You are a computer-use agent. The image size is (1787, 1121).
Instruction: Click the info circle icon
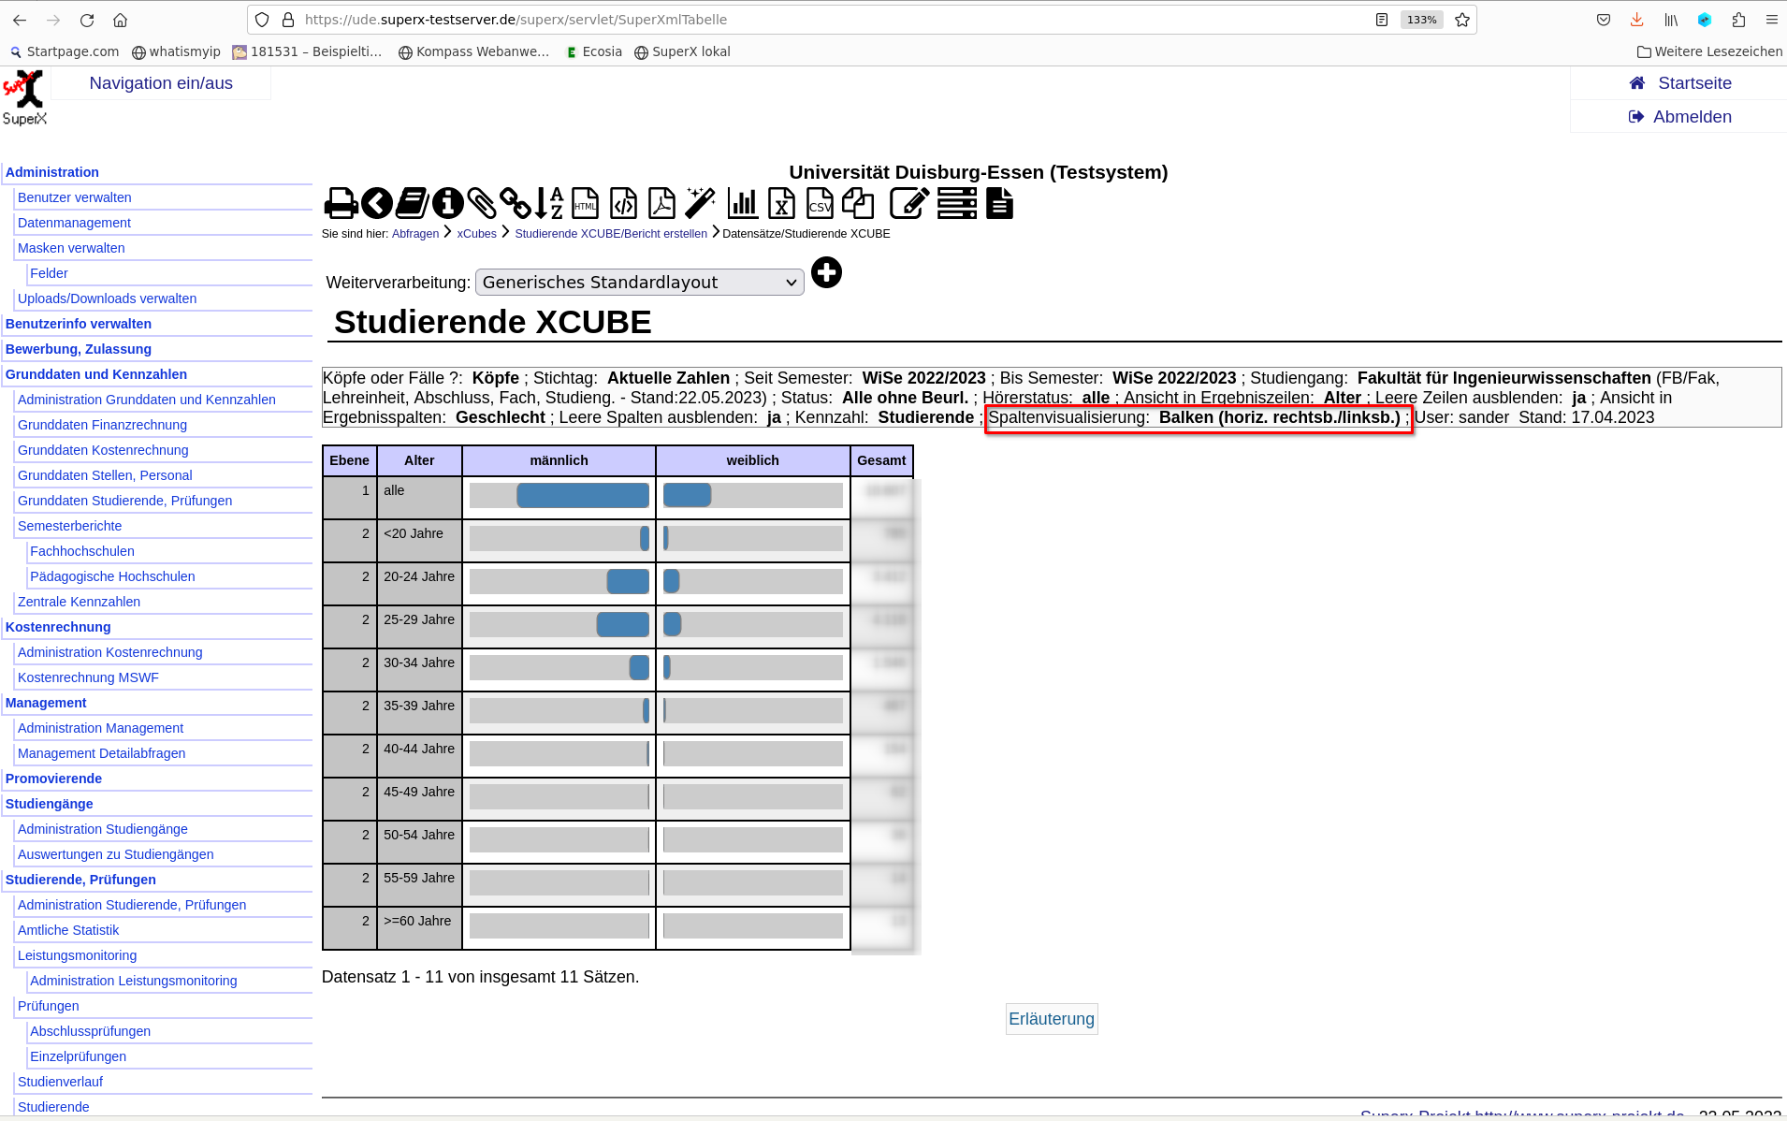[447, 203]
